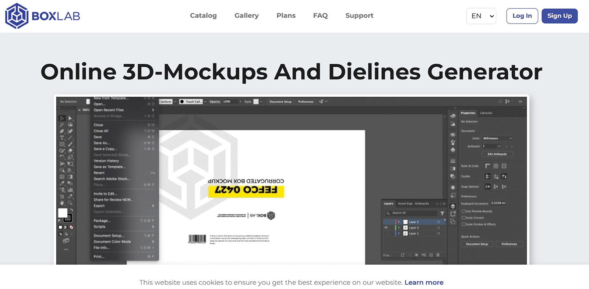Toggle the first Guides option button
The image size is (589, 289).
pyautogui.click(x=487, y=176)
